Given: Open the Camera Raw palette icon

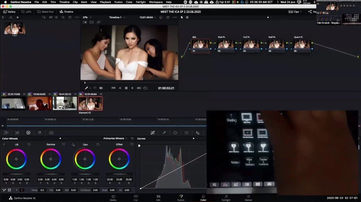Looking at the screenshot, I should pyautogui.click(x=6, y=133).
